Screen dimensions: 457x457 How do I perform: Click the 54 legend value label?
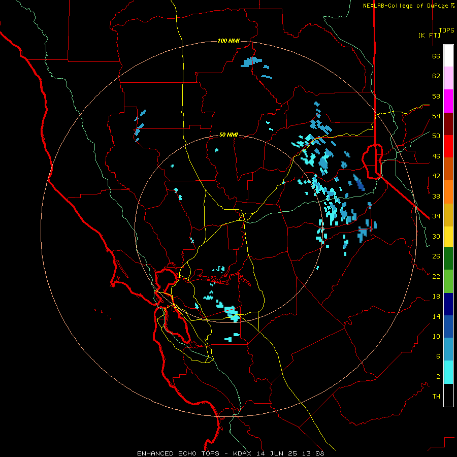(x=436, y=116)
